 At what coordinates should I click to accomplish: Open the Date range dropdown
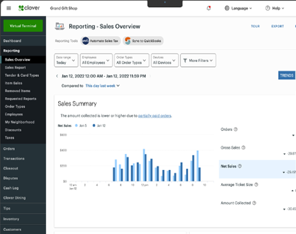(x=66, y=60)
